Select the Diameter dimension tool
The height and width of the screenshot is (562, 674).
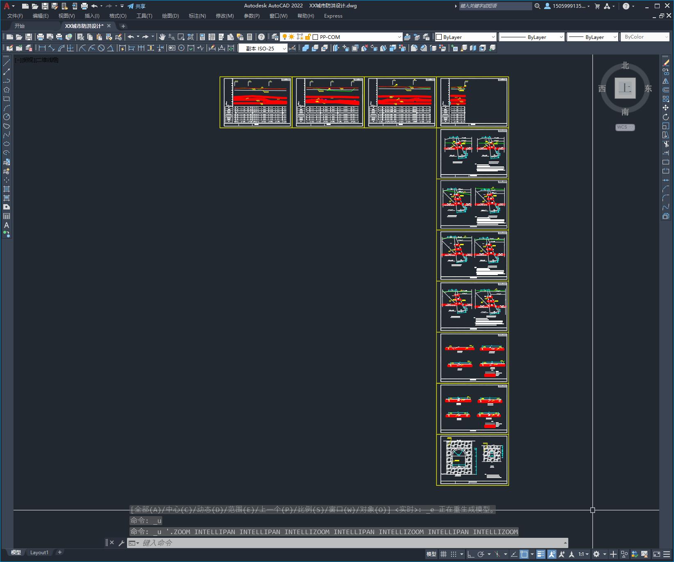[101, 48]
